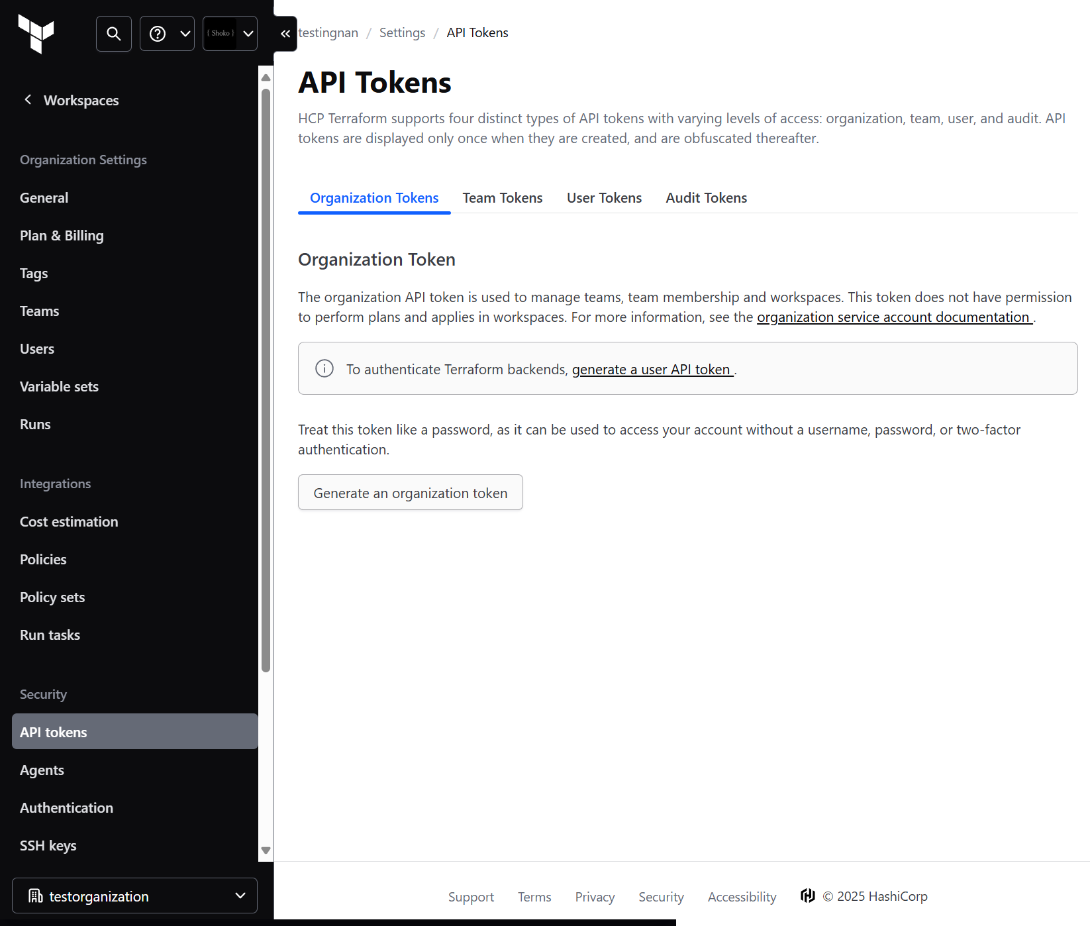The image size is (1090, 926).
Task: Click the back chevron beside Workspaces
Action: coord(28,99)
